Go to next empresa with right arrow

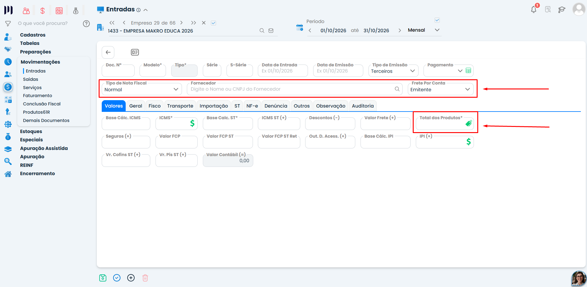181,23
